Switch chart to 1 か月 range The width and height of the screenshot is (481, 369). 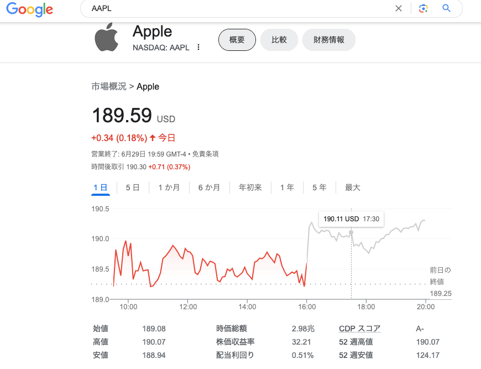click(x=169, y=188)
